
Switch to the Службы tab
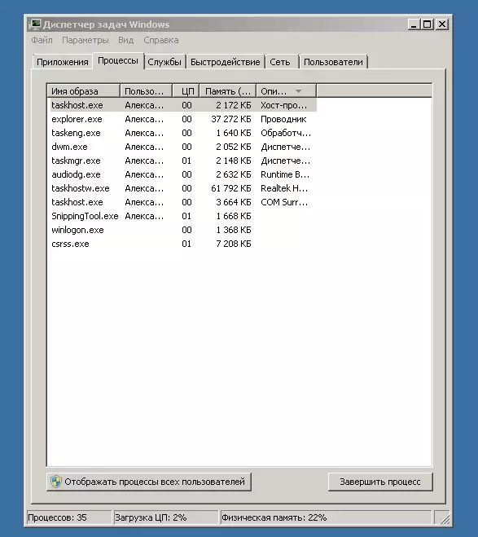(x=164, y=62)
